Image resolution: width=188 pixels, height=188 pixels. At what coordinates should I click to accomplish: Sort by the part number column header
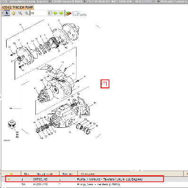point(45,174)
